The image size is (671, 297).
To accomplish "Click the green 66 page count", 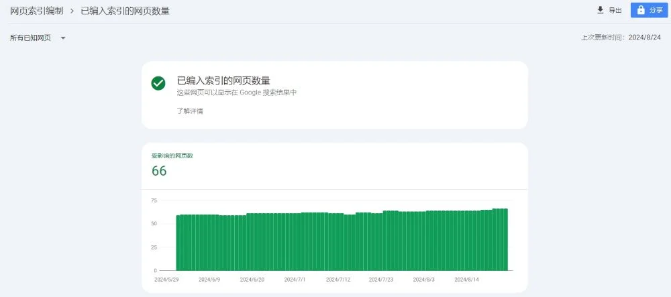I will coord(159,171).
